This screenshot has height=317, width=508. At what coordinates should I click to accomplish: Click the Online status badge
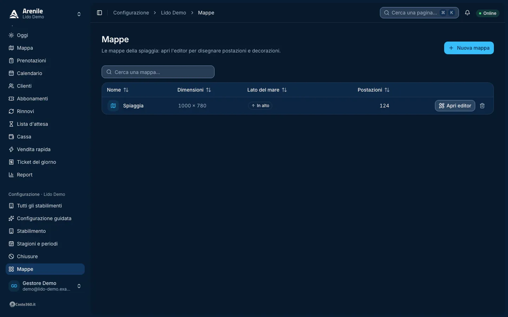pos(488,13)
